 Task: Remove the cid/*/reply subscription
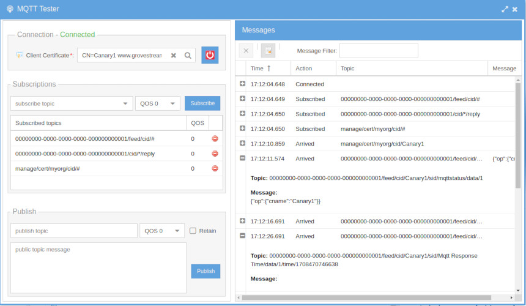point(215,154)
